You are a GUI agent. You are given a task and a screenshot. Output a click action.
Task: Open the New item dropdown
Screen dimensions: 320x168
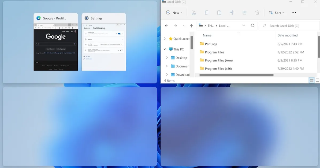pos(174,13)
